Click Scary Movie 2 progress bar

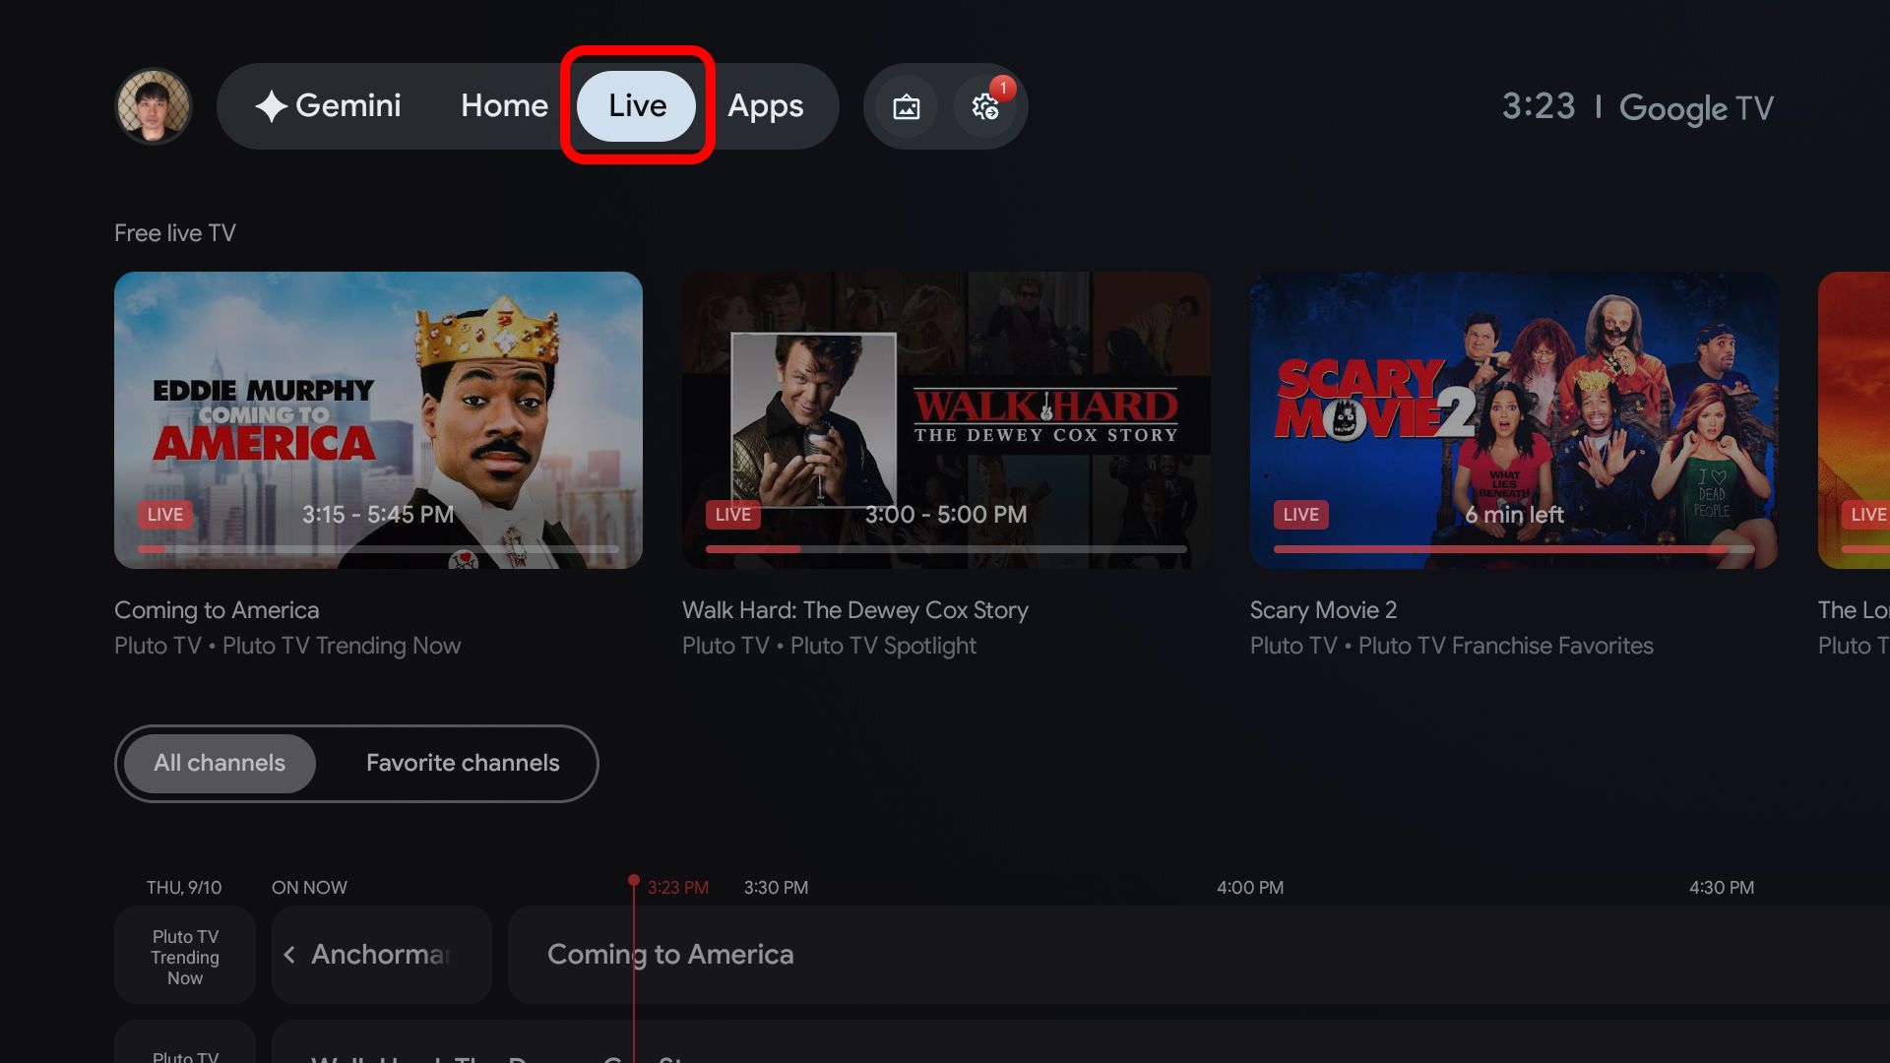click(1514, 548)
